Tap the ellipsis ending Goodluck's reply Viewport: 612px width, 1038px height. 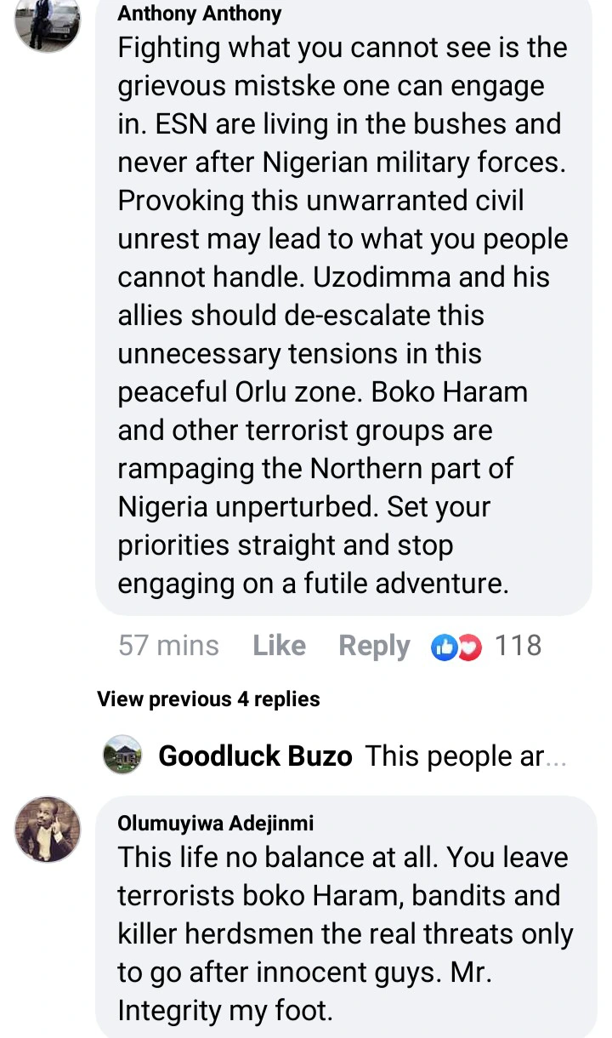[556, 757]
